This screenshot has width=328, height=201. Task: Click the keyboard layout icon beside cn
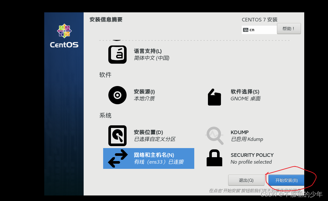tap(246, 30)
